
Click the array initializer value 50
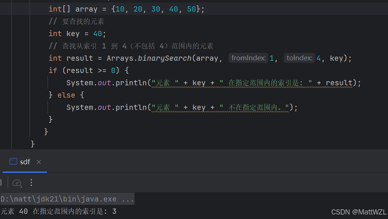[191, 9]
